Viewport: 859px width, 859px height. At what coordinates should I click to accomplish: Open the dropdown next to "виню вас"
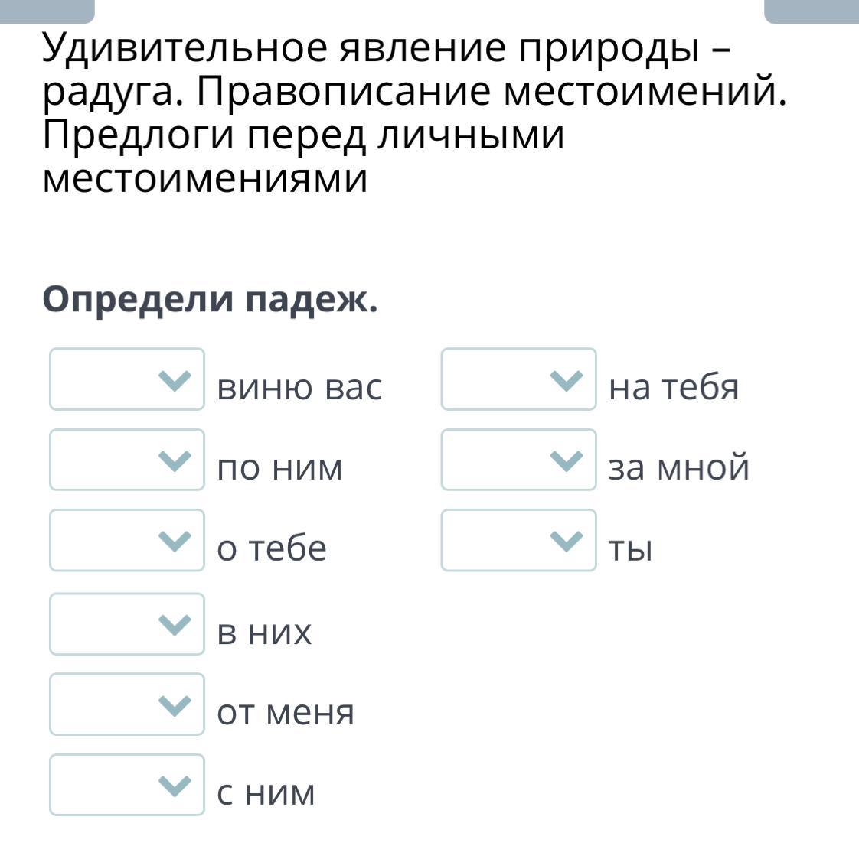click(x=127, y=379)
